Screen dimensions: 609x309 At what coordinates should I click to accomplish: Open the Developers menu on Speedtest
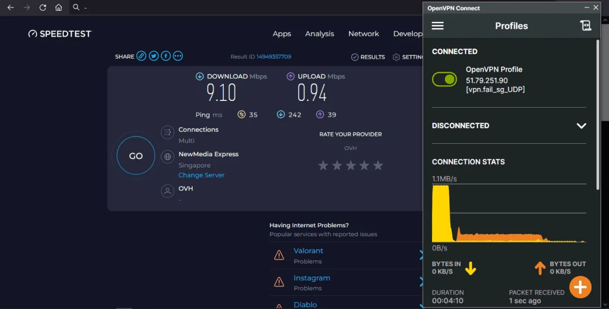tap(408, 34)
